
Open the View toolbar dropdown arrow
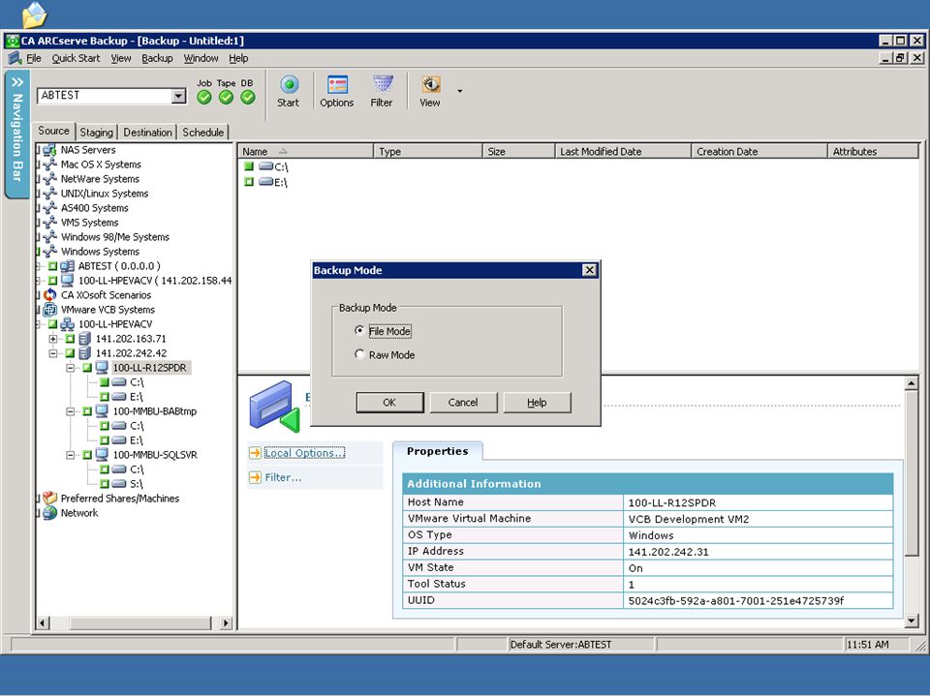click(x=459, y=91)
